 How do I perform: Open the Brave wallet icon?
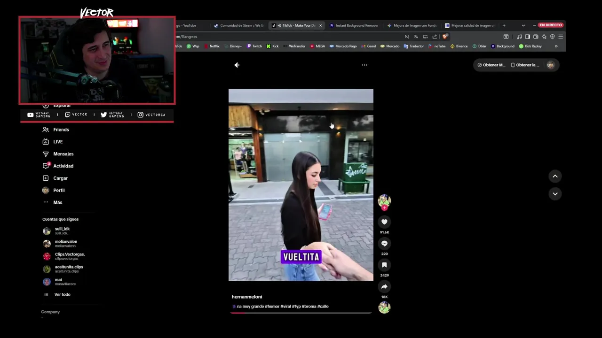(x=536, y=37)
